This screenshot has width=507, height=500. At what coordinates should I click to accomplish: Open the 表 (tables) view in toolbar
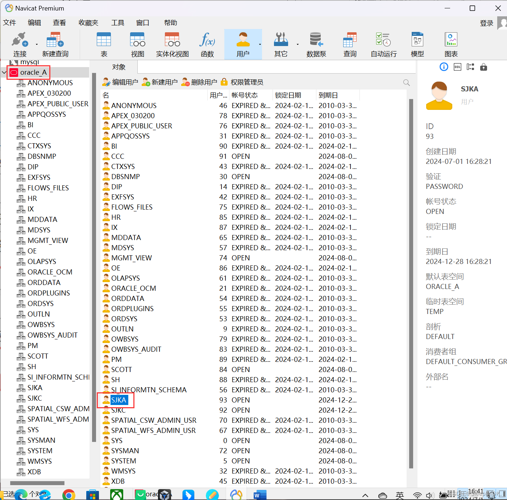click(104, 44)
